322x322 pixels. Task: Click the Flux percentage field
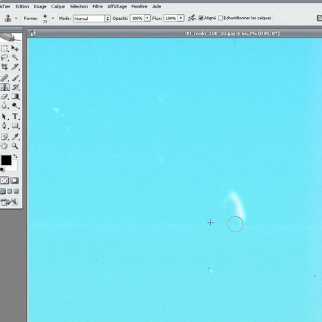pyautogui.click(x=171, y=18)
